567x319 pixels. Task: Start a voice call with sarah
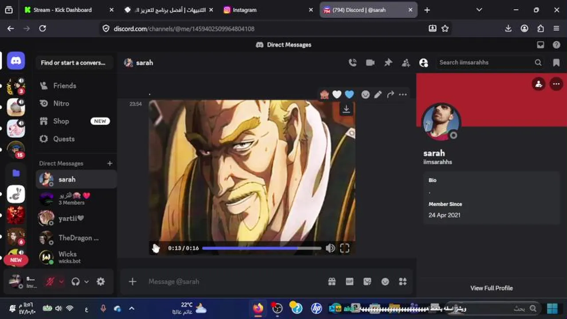353,63
